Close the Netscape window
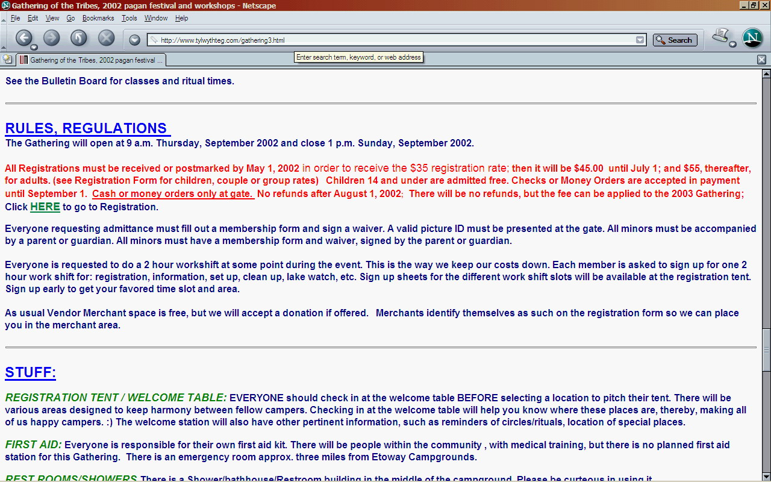This screenshot has height=482, width=771. click(764, 5)
